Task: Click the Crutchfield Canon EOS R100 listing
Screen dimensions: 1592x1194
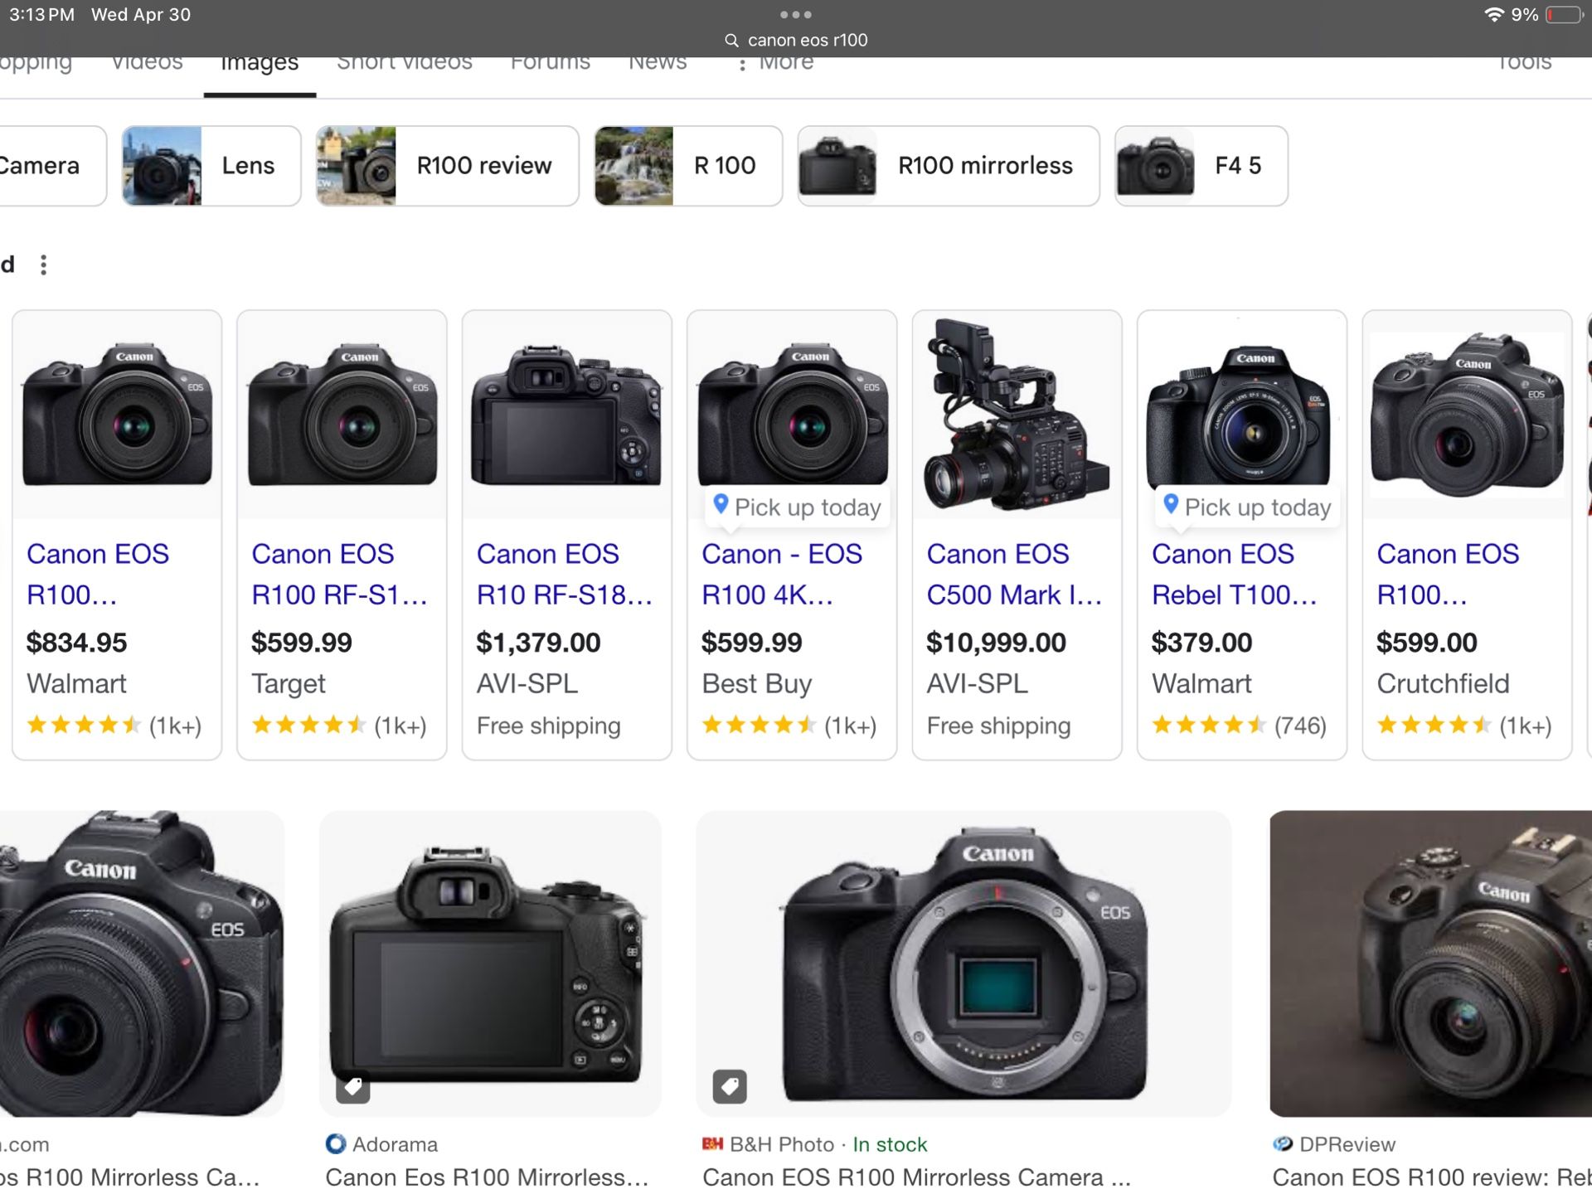Action: pos(1448,574)
